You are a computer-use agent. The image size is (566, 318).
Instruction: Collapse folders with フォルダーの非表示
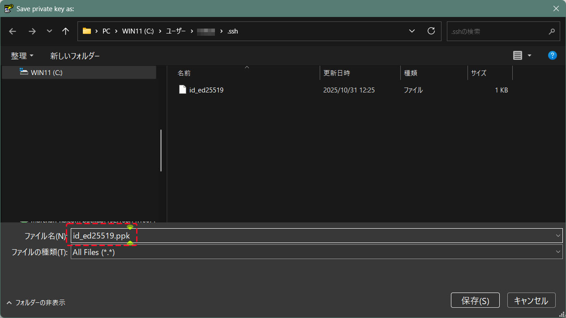(x=36, y=302)
